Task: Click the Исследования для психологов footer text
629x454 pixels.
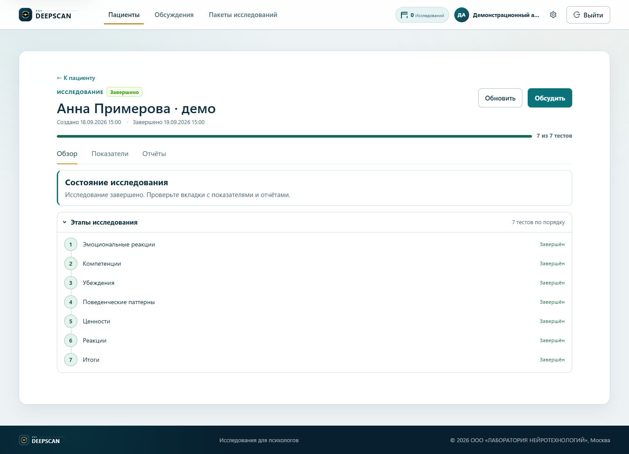Action: pos(259,440)
